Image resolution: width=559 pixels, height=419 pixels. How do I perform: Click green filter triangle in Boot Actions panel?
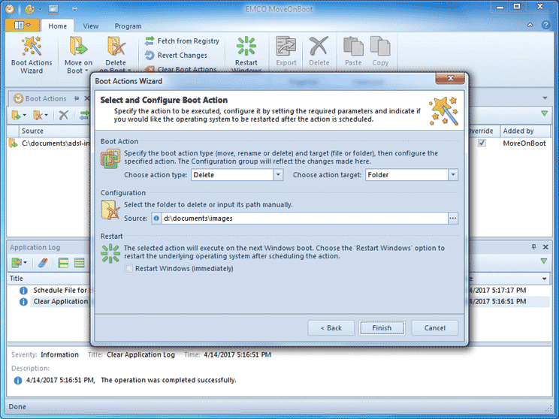coord(545,113)
